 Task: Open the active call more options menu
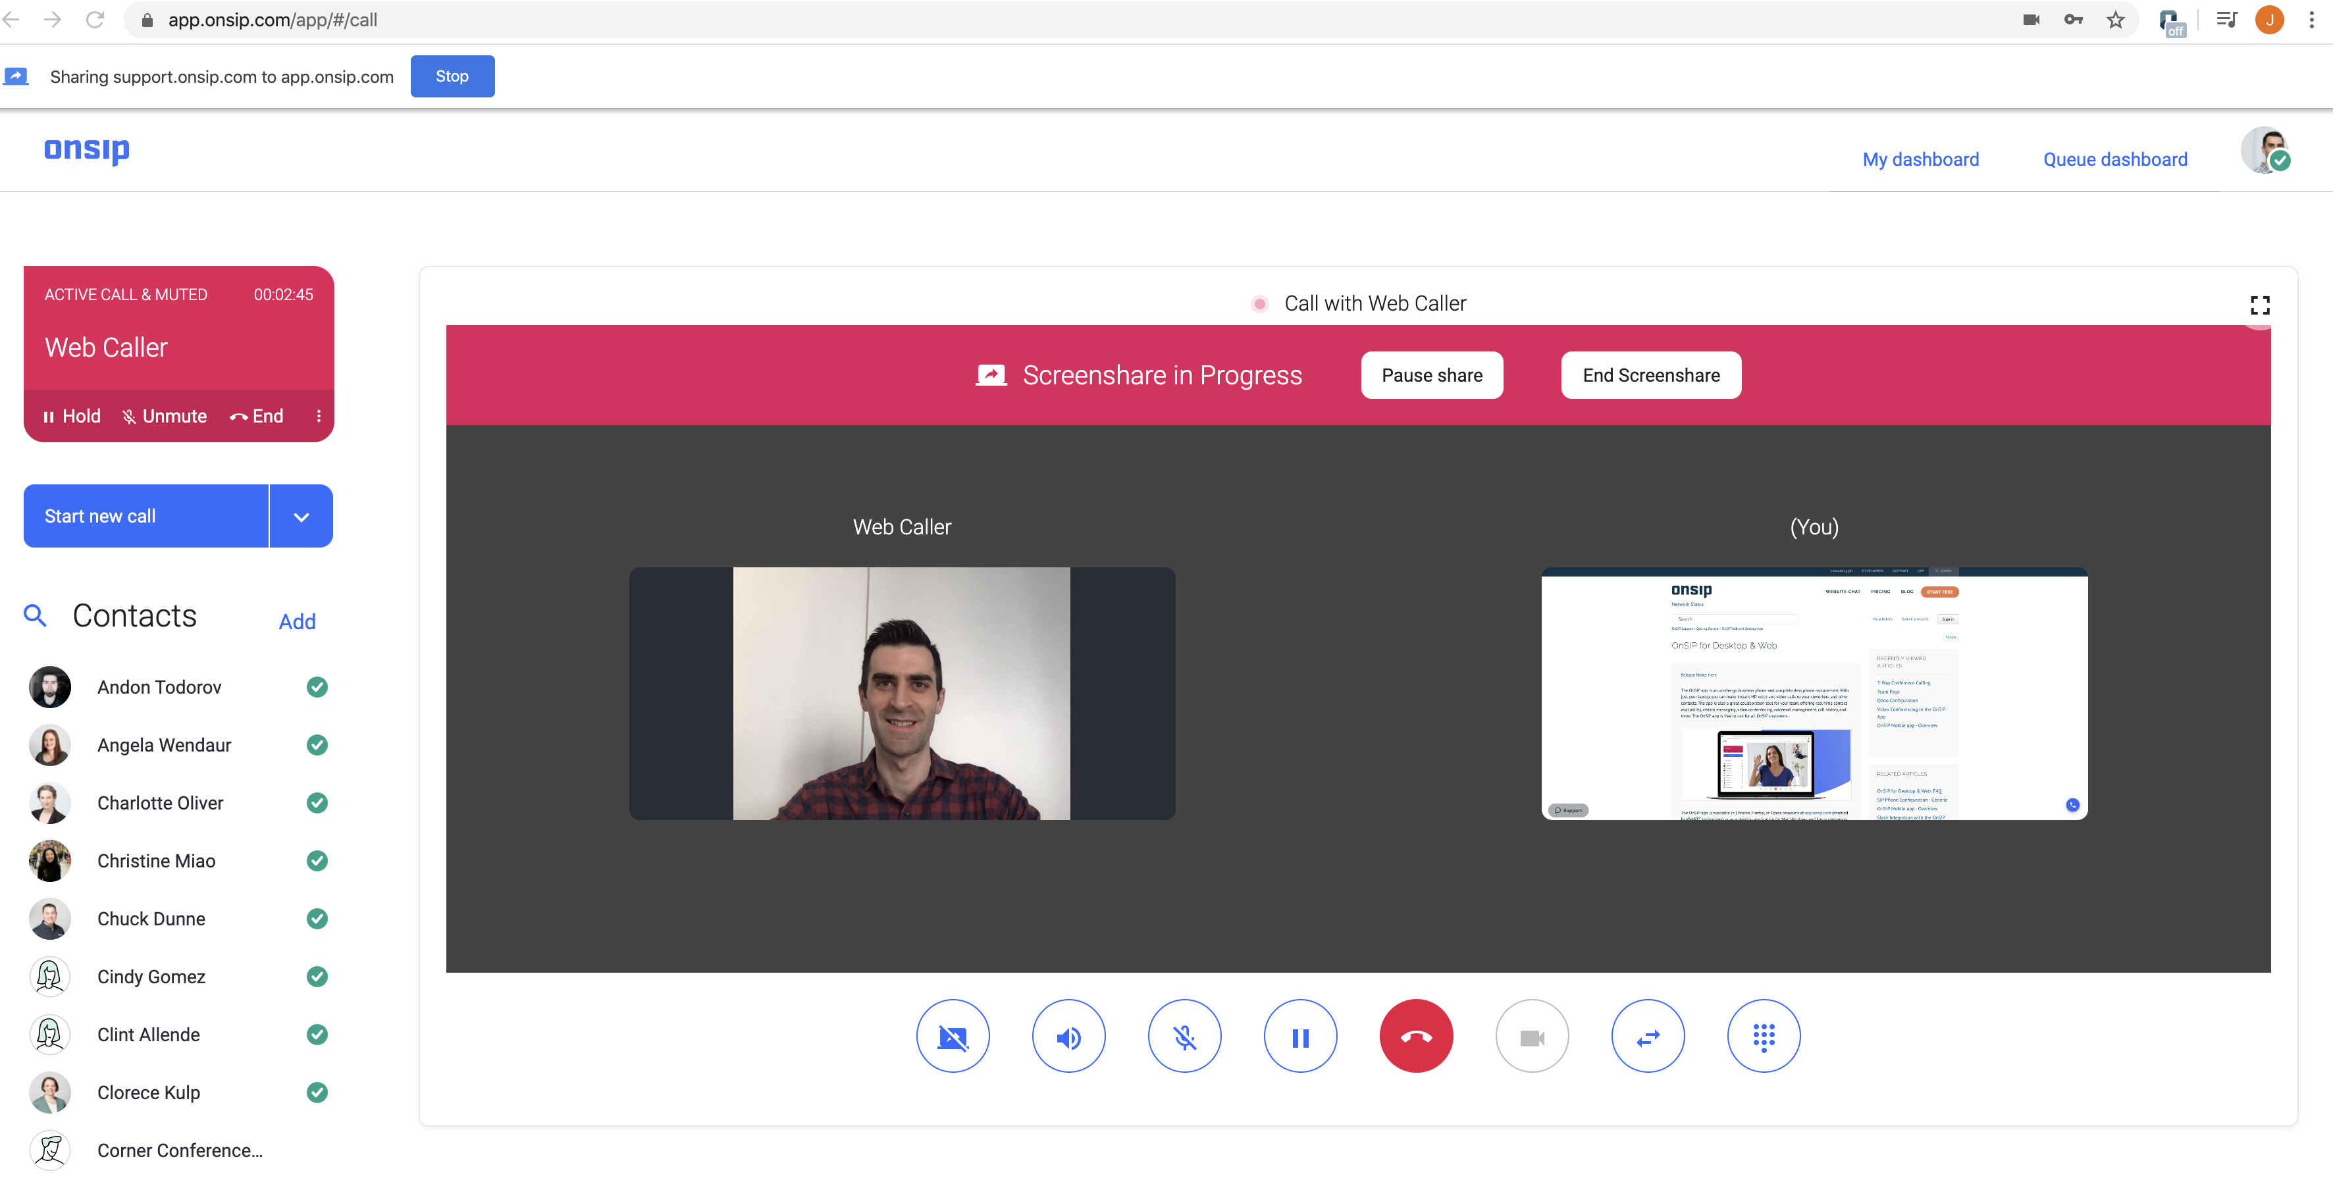(x=319, y=416)
